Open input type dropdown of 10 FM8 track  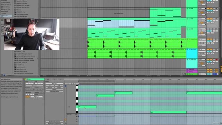[202, 9]
